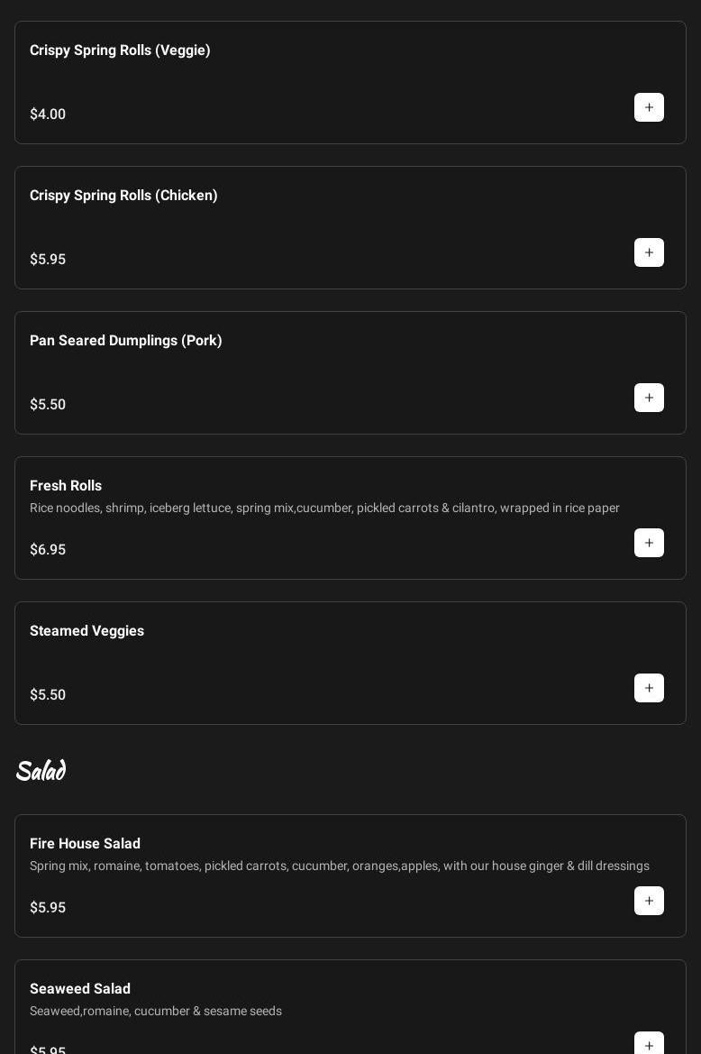Open Pan Seared Dumplings (Pork) item
701x1054 pixels.
[125, 341]
